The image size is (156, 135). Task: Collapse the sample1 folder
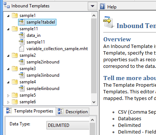(8, 16)
